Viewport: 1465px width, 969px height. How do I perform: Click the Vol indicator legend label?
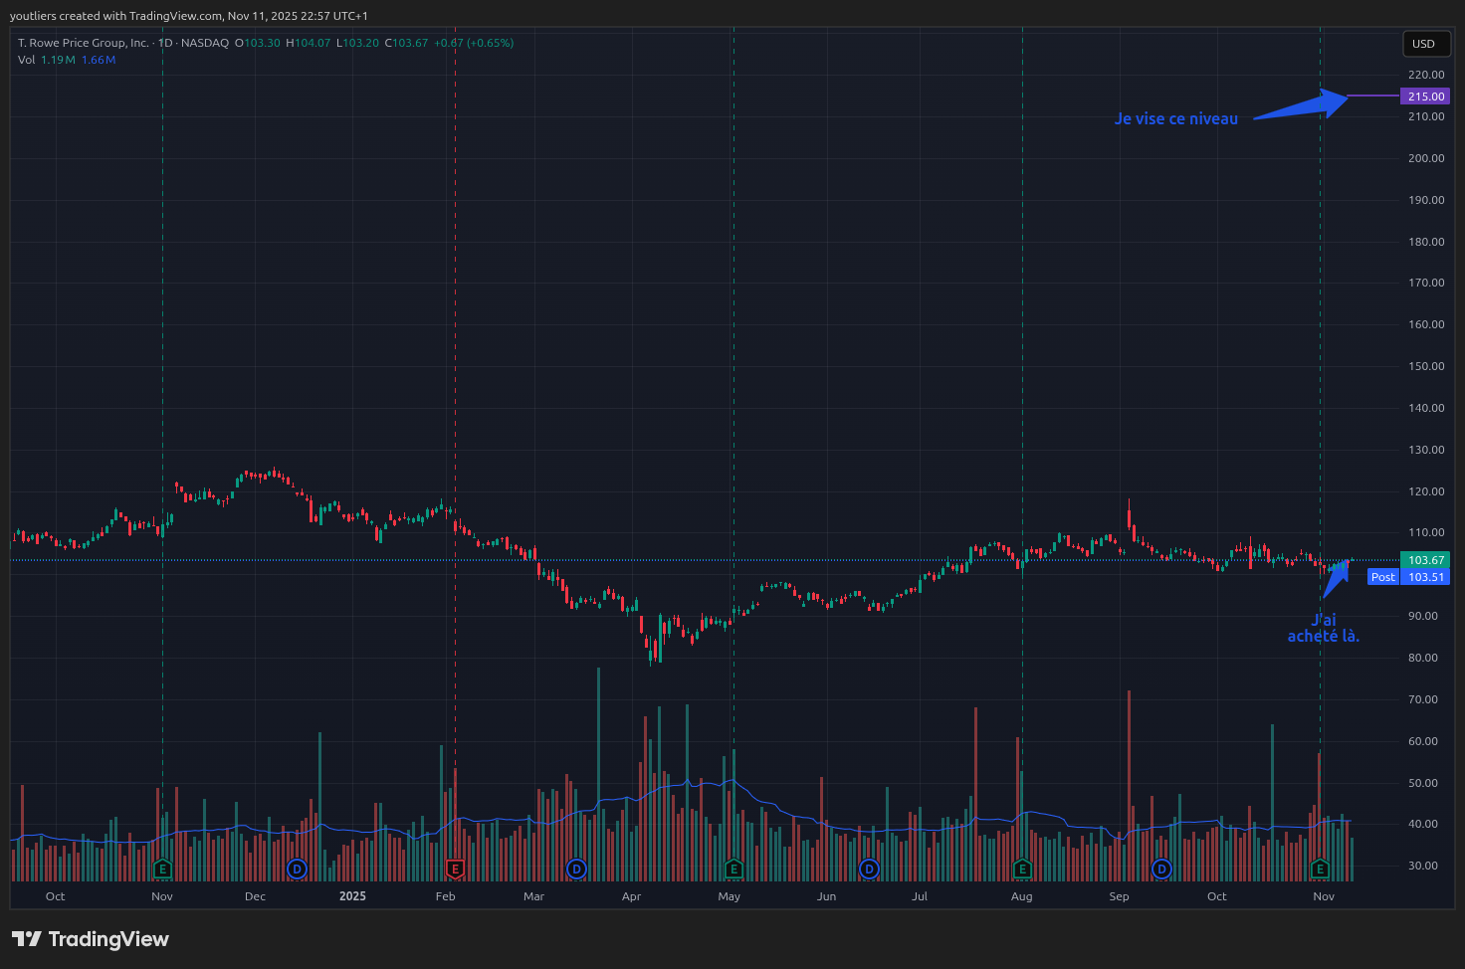[x=26, y=60]
